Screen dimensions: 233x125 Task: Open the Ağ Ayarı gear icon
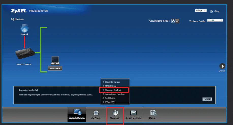coord(96,113)
